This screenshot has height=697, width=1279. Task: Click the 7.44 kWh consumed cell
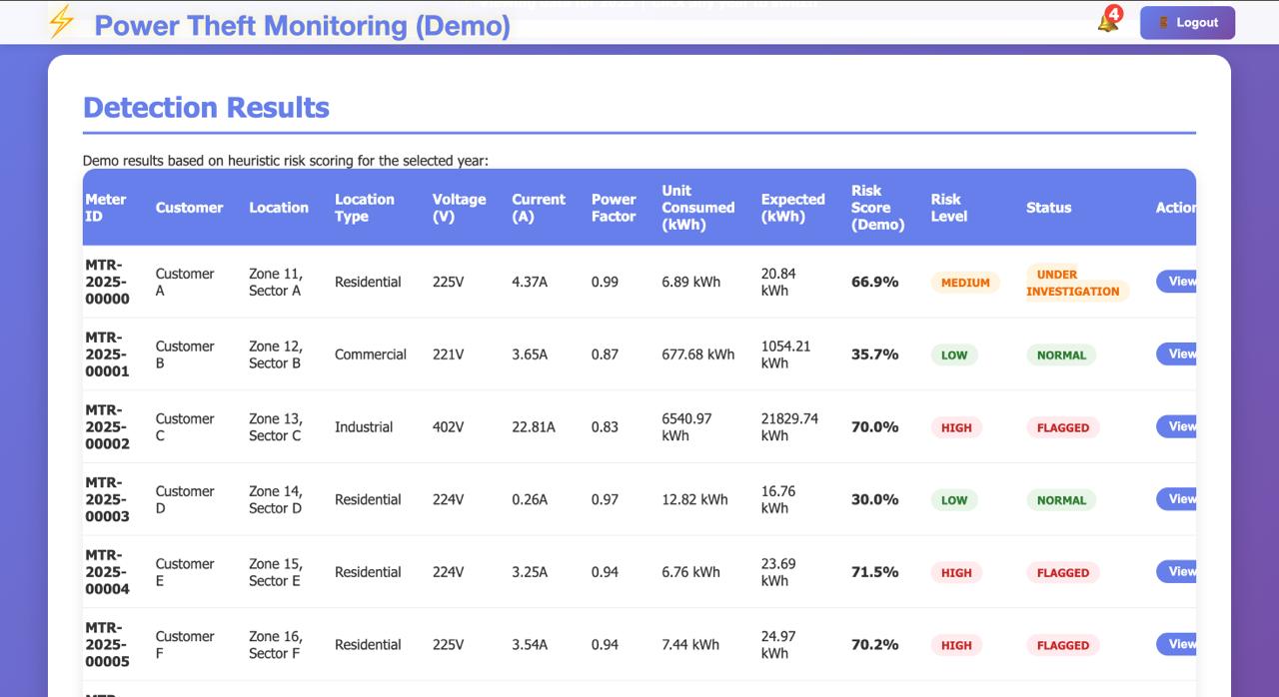point(690,644)
